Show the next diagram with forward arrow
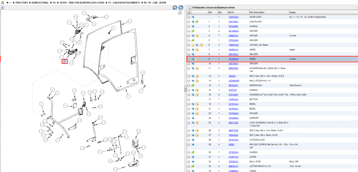The width and height of the screenshot is (358, 172). point(180,8)
